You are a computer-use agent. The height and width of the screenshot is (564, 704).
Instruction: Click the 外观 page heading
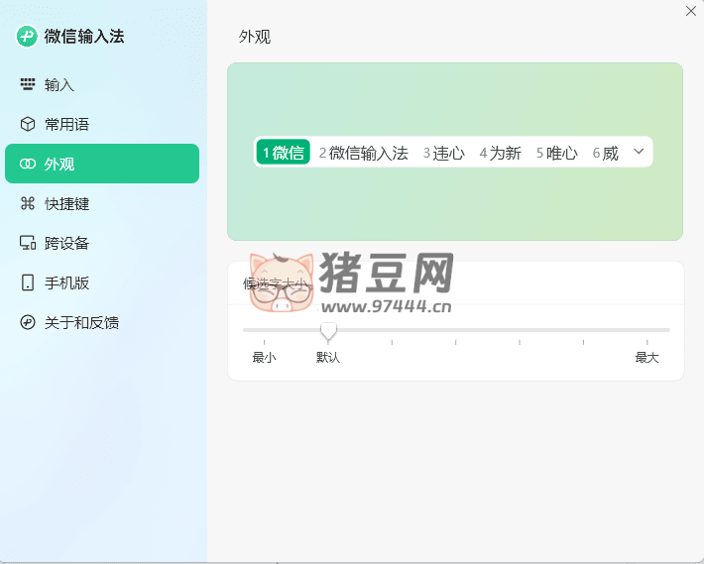pos(255,37)
